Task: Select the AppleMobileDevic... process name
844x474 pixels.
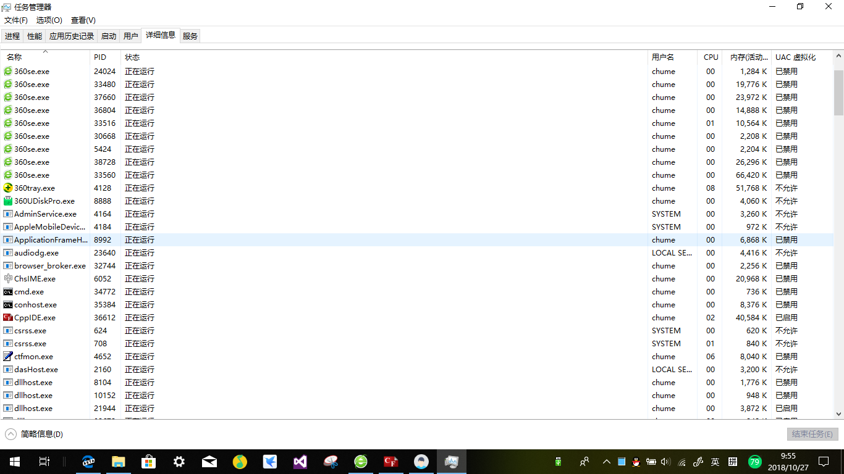Action: tap(50, 227)
